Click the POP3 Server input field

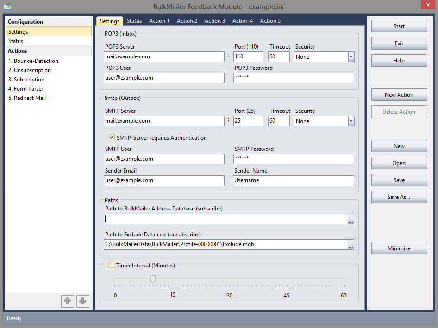pyautogui.click(x=164, y=56)
